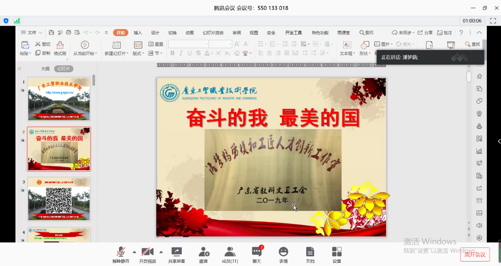The image size is (501, 266).
Task: Expand the right side panel arrow
Action: pyautogui.click(x=499, y=141)
